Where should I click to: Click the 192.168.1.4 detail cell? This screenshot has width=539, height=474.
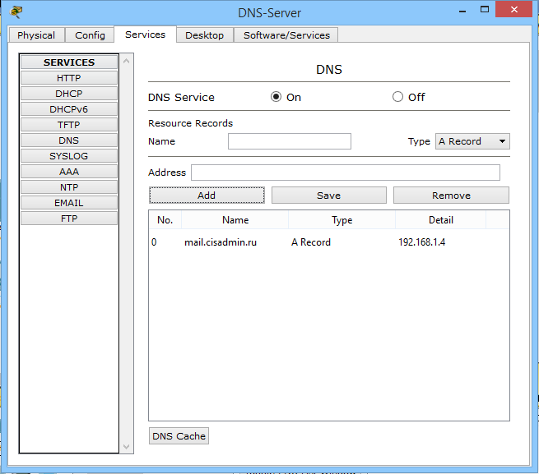tap(422, 242)
